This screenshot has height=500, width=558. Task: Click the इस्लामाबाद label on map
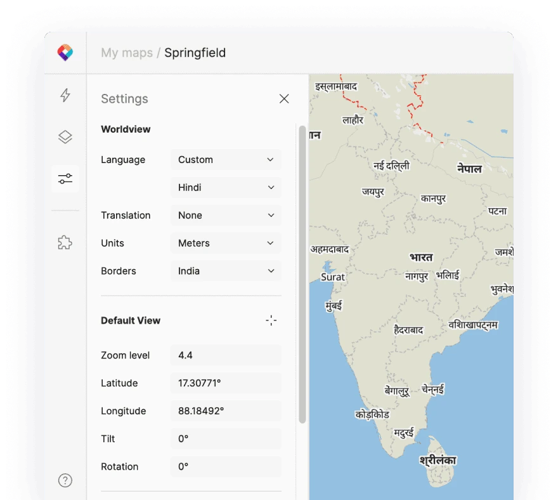336,86
